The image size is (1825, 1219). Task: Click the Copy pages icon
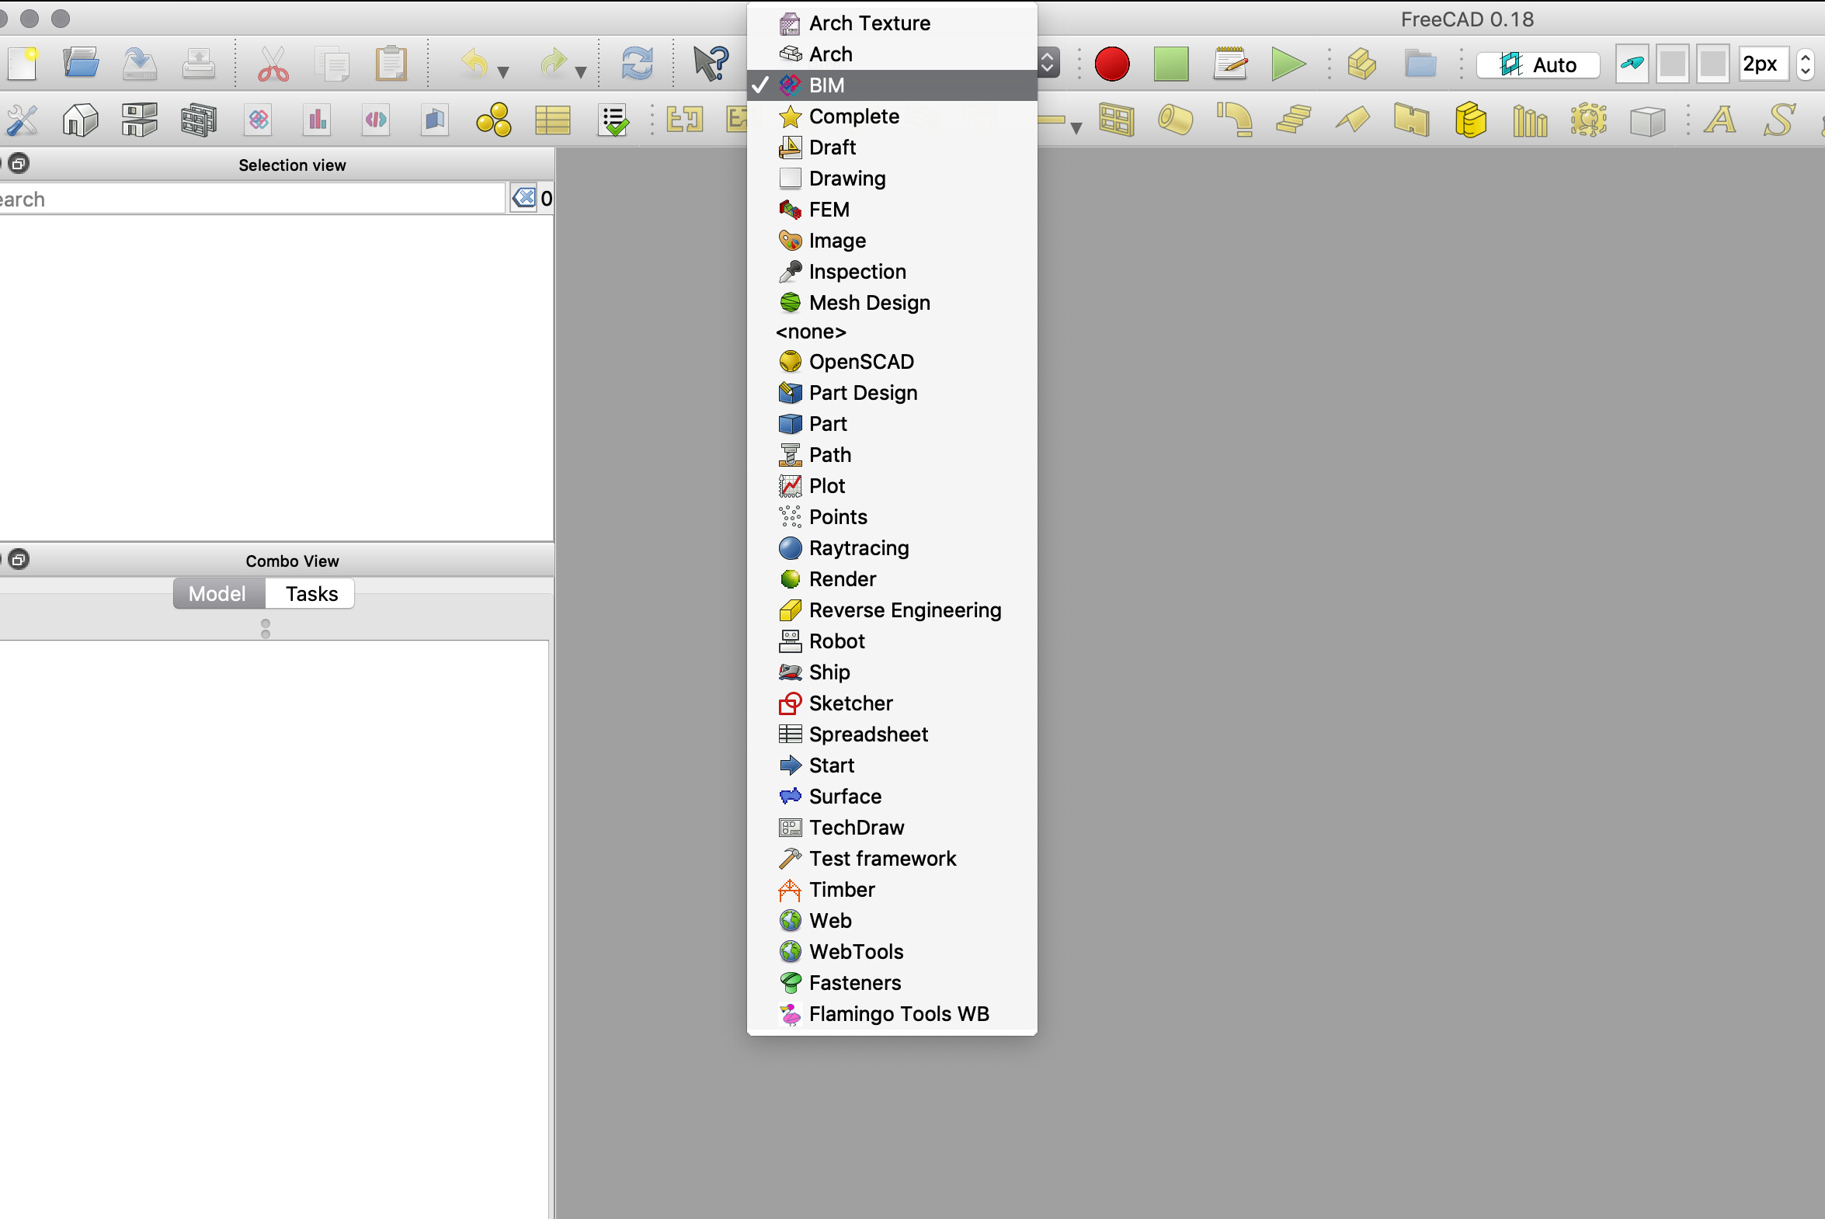coord(333,64)
